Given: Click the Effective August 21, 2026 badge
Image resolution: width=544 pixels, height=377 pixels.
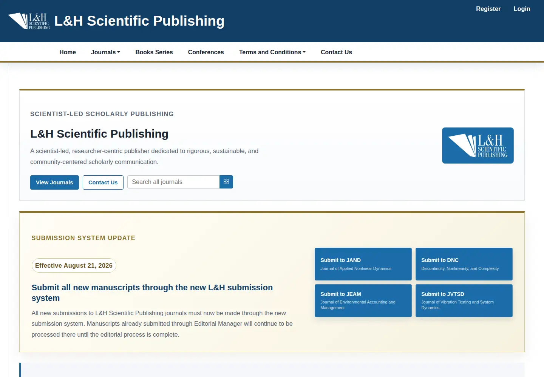Looking at the screenshot, I should coord(74,265).
